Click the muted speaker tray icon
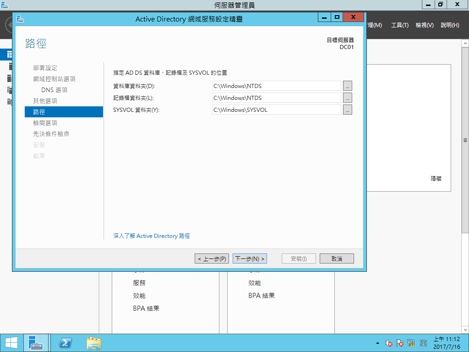 click(388, 343)
